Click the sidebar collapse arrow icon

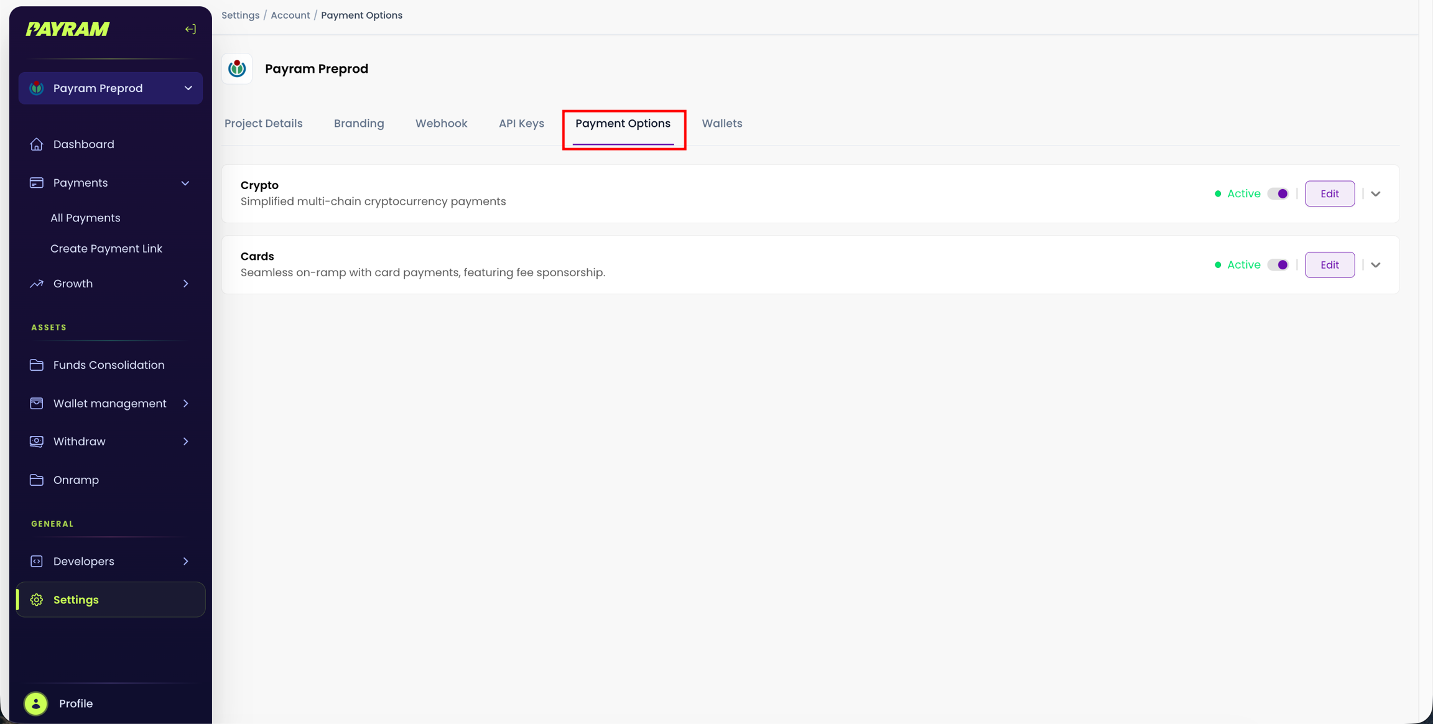click(190, 29)
